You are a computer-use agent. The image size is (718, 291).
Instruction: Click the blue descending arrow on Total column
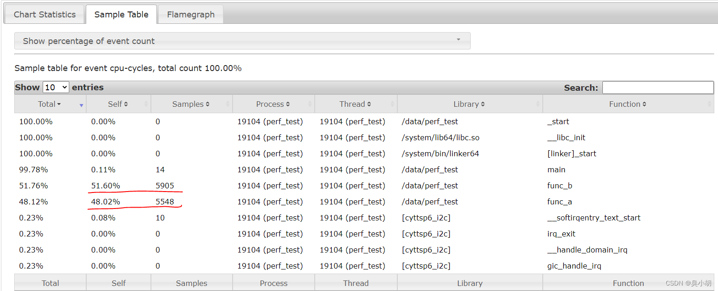[x=82, y=105]
